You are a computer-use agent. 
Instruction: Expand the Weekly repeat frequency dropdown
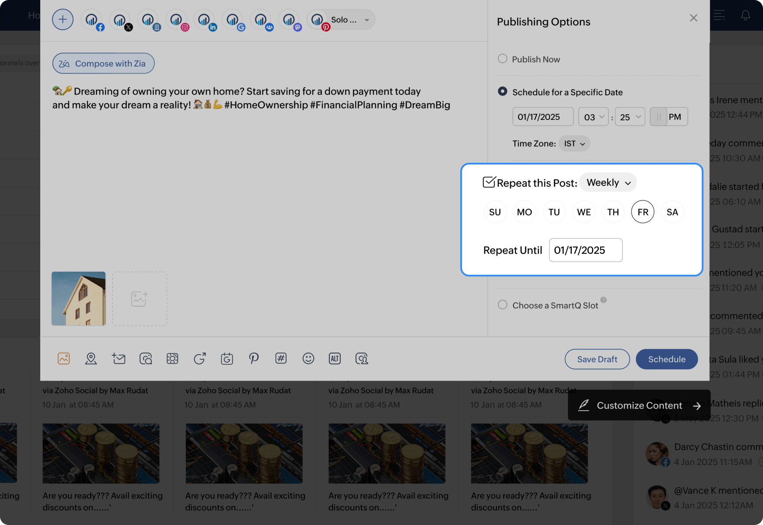click(608, 182)
